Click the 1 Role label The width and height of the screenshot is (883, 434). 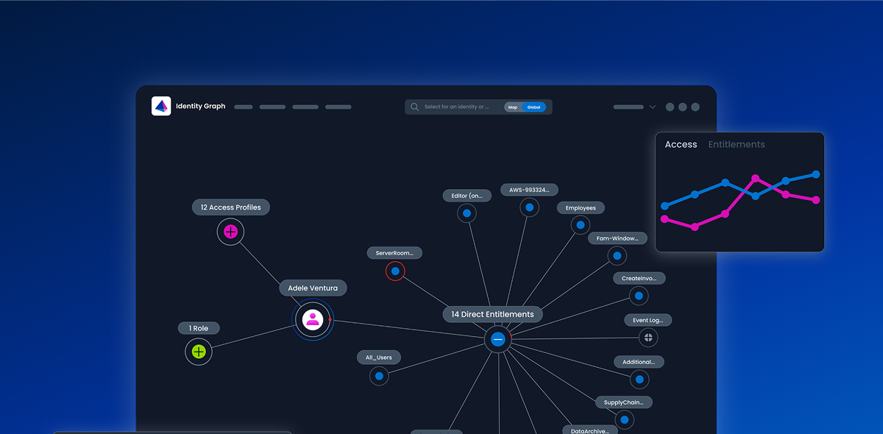(198, 327)
